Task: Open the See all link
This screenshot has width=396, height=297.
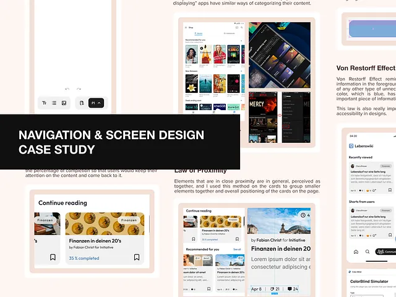Action: (x=237, y=249)
